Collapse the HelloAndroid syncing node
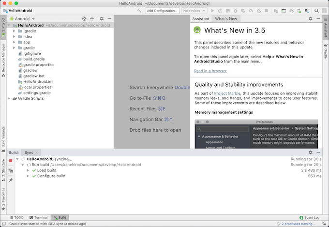This screenshot has width=329, height=227. (17, 159)
